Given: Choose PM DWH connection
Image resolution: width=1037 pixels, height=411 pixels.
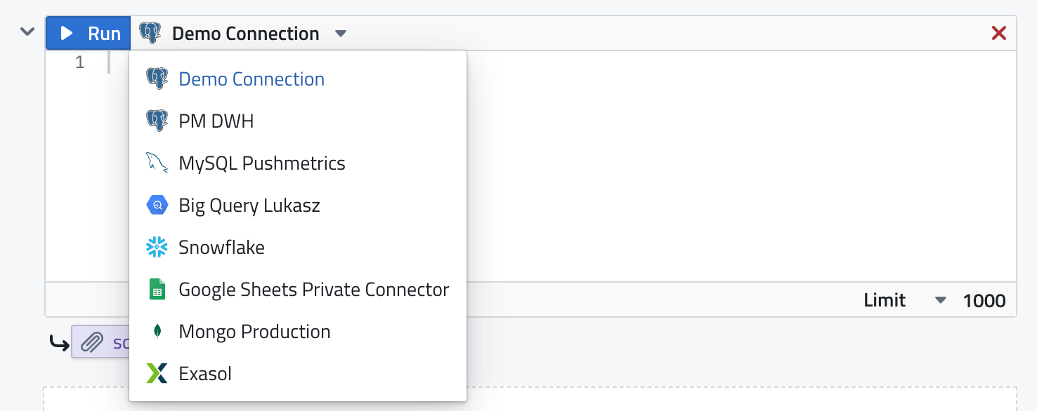Looking at the screenshot, I should tap(216, 121).
